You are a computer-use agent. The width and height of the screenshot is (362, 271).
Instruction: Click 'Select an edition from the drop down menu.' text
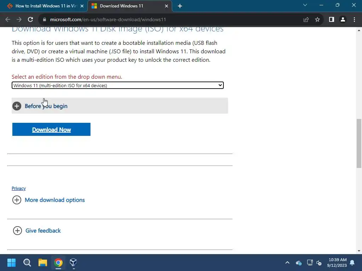coord(67,77)
